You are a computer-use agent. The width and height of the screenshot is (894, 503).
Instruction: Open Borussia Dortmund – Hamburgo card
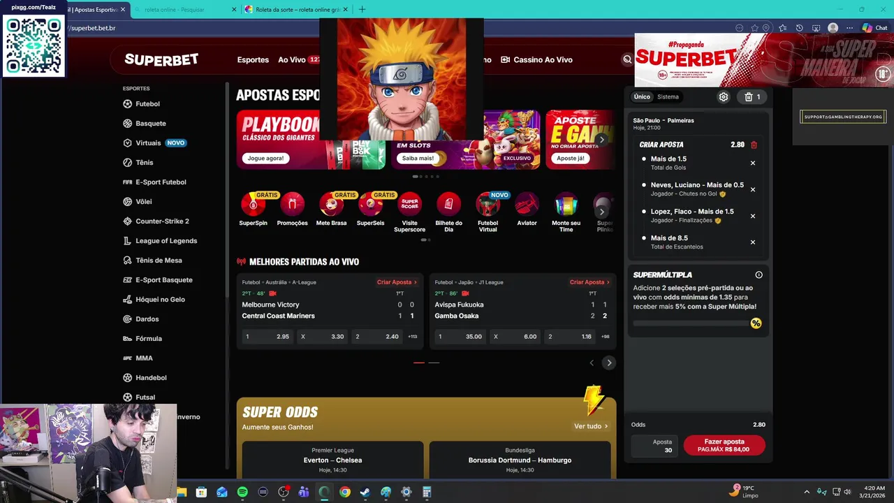[520, 460]
